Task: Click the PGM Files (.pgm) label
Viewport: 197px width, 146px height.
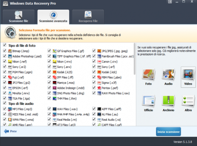Action: [22, 72]
